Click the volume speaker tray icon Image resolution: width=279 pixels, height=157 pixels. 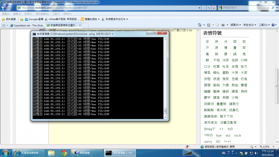click(x=256, y=153)
